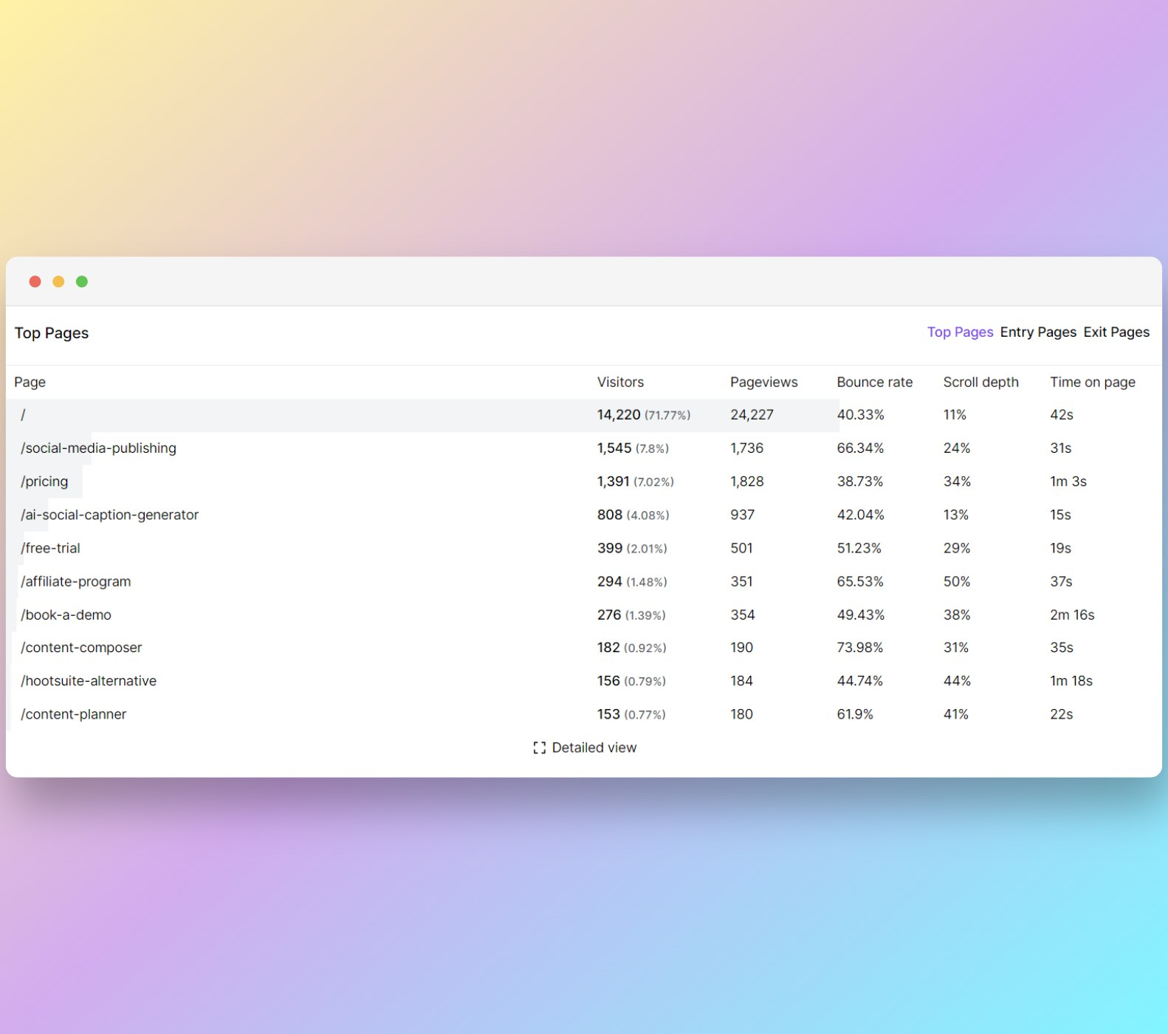Click the yellow minimize window dot
This screenshot has height=1034, width=1168.
pyautogui.click(x=58, y=281)
